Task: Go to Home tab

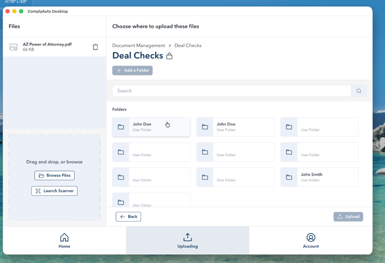Action: coord(64,241)
